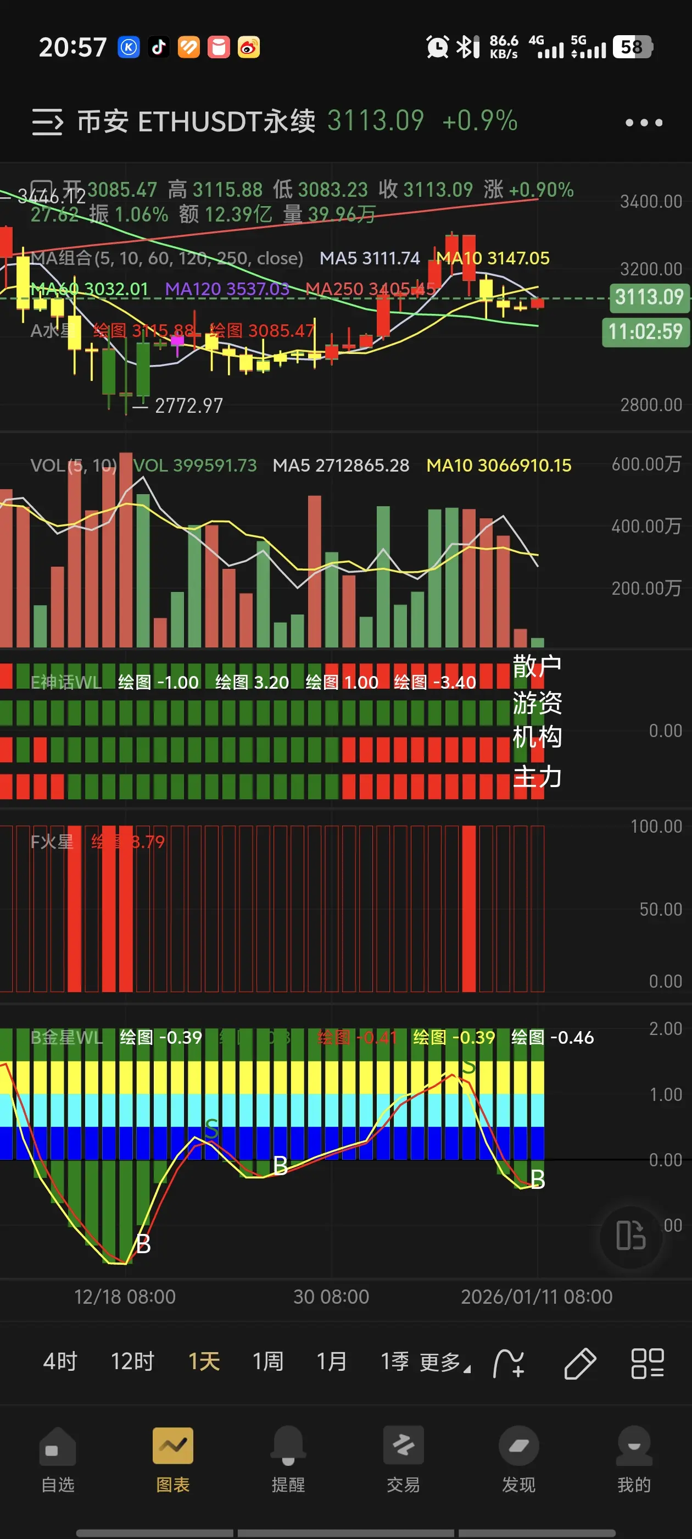Tap the 机构 row label

coord(537,737)
